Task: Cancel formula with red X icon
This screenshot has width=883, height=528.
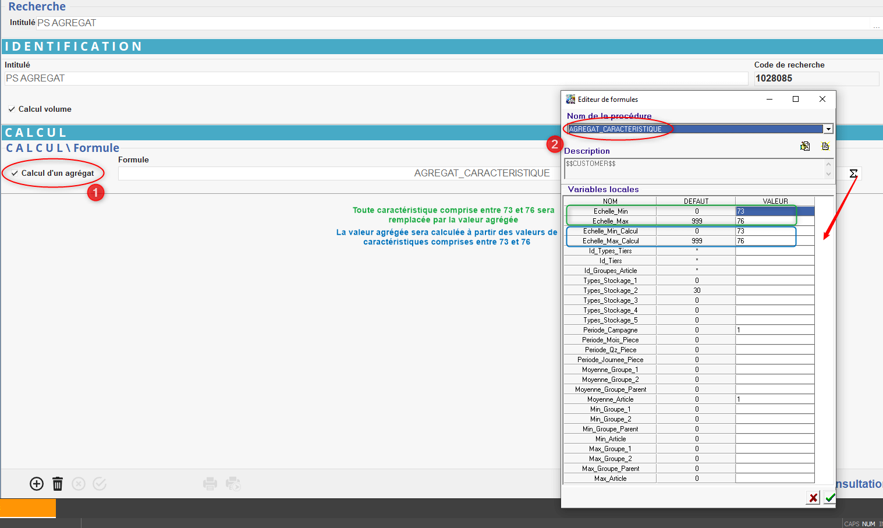Action: pyautogui.click(x=813, y=498)
